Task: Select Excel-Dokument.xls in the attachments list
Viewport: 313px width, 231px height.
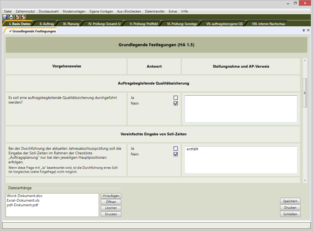Action: (23, 200)
